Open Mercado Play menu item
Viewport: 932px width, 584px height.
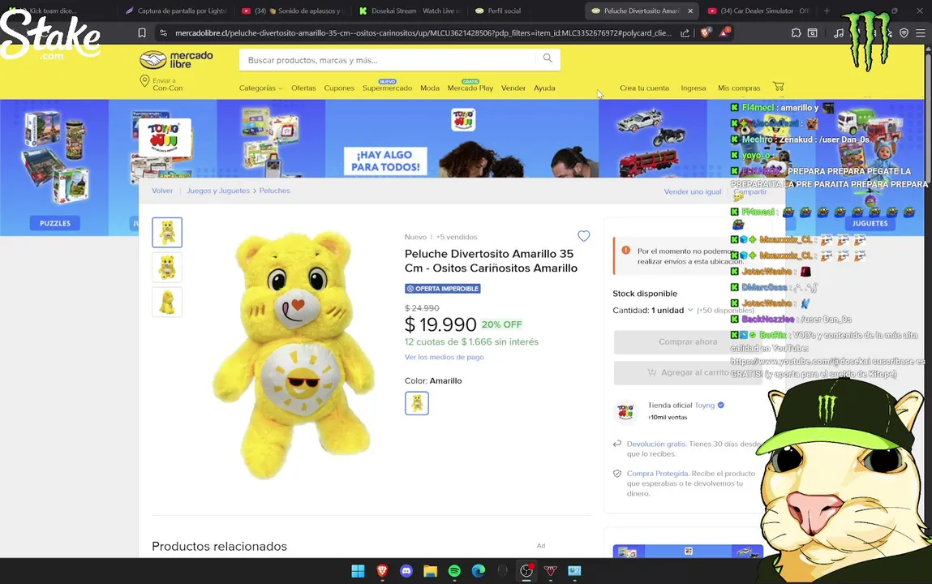[470, 88]
